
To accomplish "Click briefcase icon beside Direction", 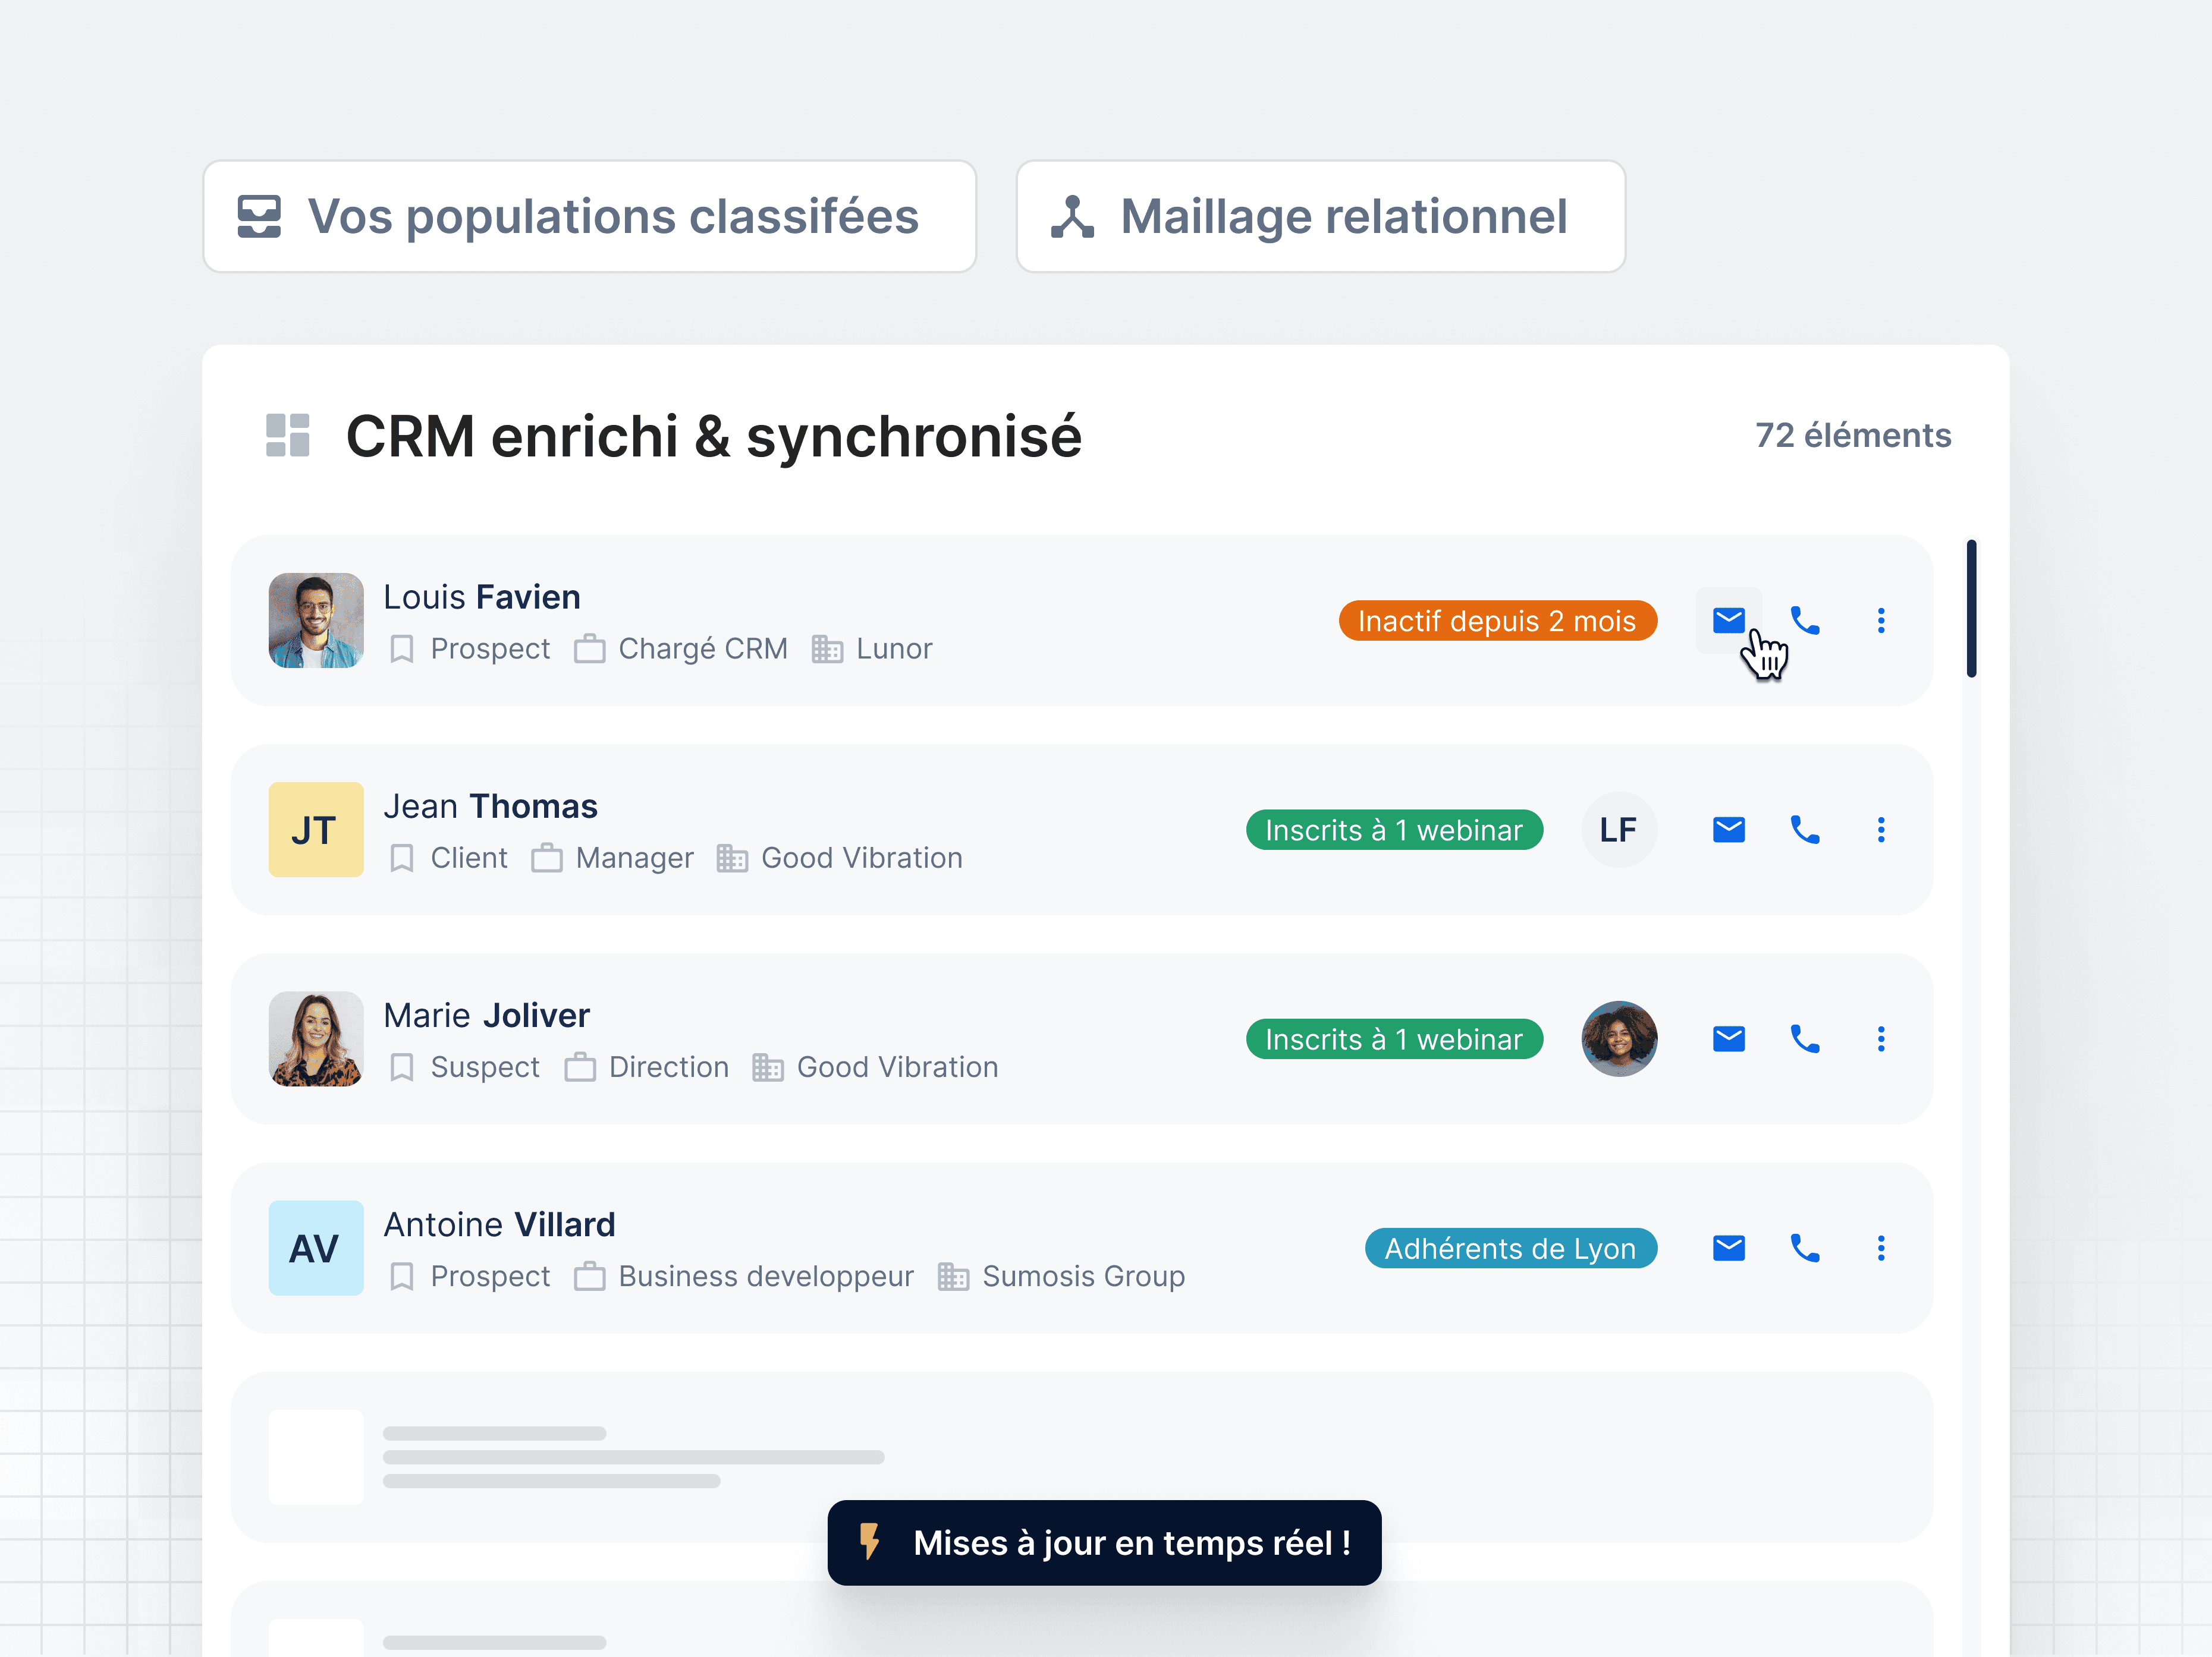I will pyautogui.click(x=580, y=1066).
